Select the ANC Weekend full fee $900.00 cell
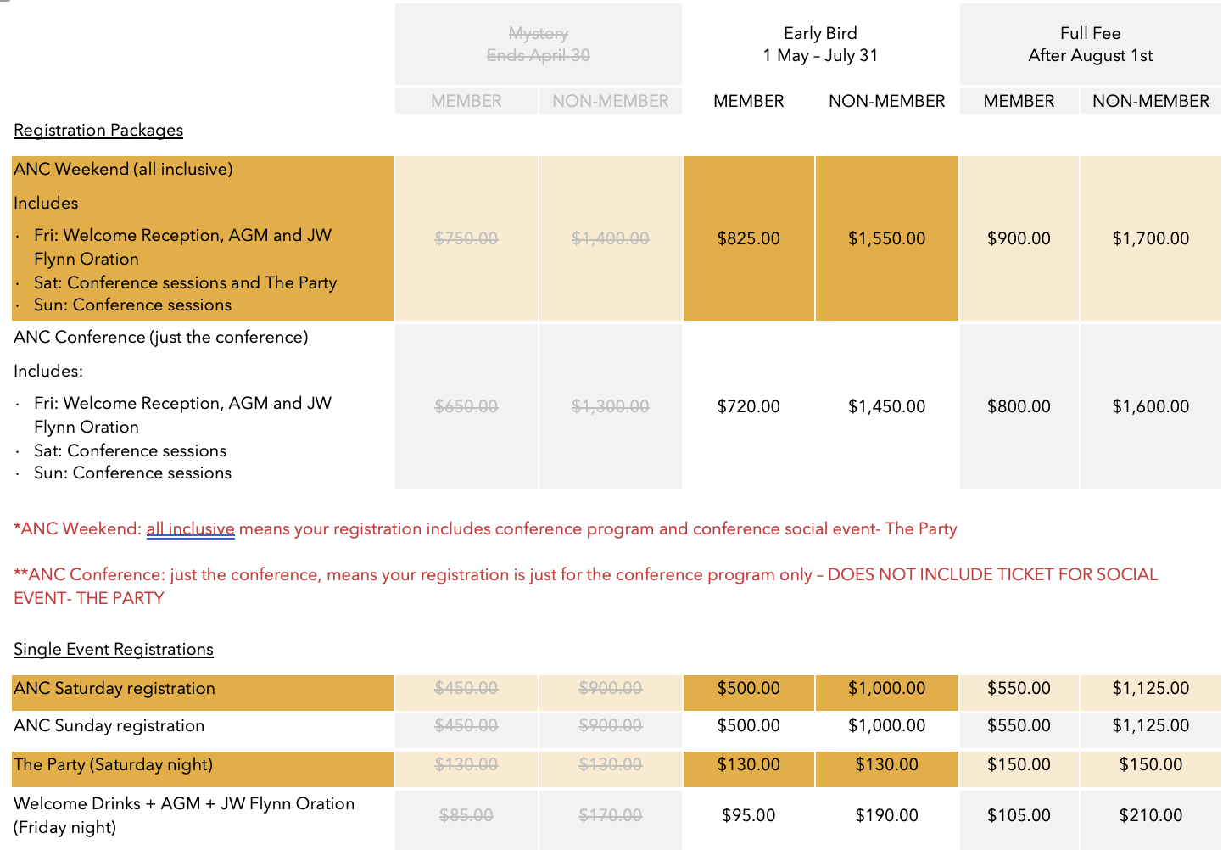The width and height of the screenshot is (1223, 850). [1019, 239]
